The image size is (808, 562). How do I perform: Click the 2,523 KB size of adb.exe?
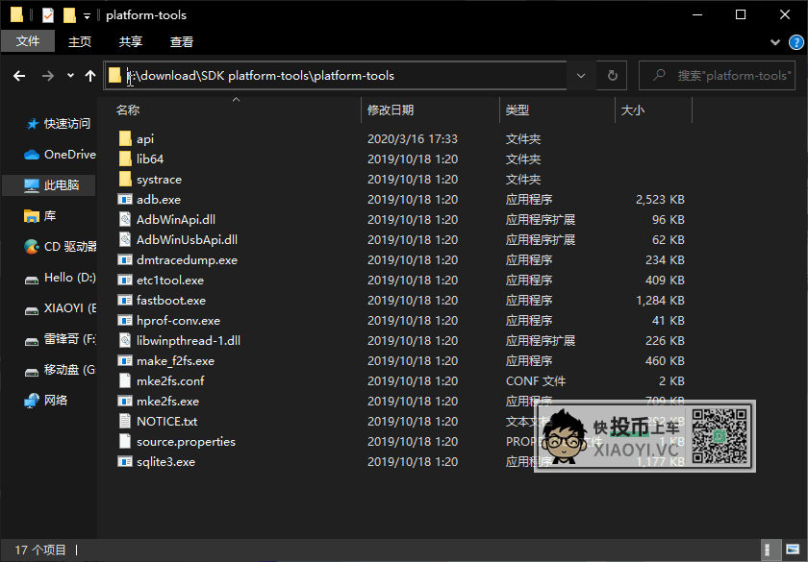click(x=660, y=199)
